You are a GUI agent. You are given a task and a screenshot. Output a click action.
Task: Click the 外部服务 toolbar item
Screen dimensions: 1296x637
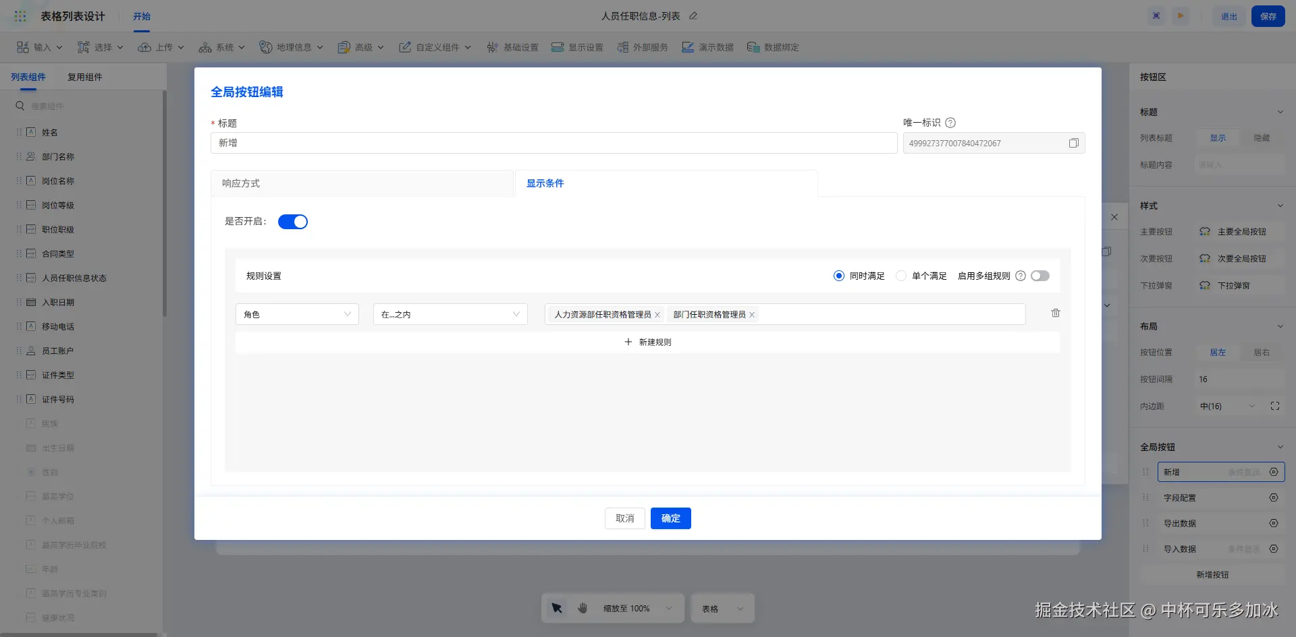pos(642,47)
